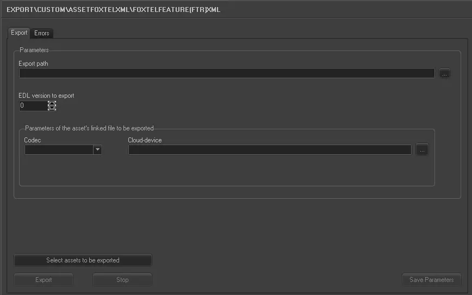Click the Export button at bottom
The image size is (472, 295).
click(x=44, y=280)
